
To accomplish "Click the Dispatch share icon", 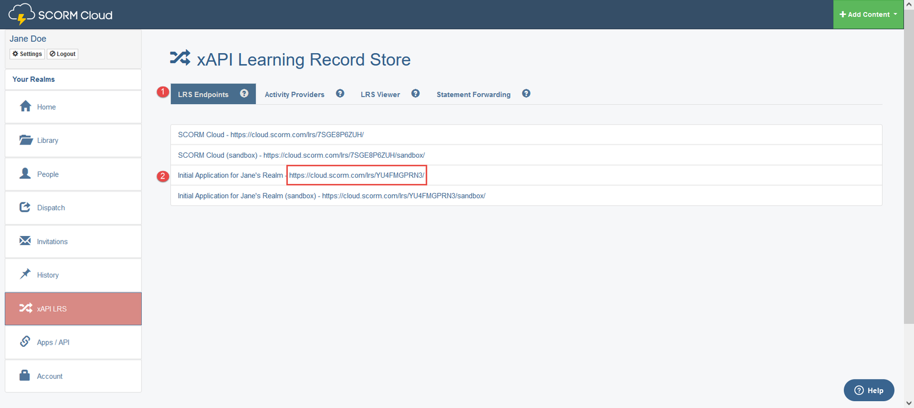I will (x=25, y=207).
